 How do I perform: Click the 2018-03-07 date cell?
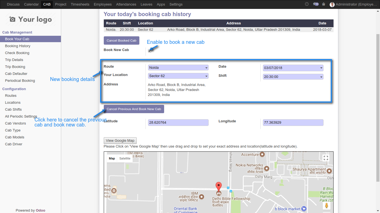(322, 30)
